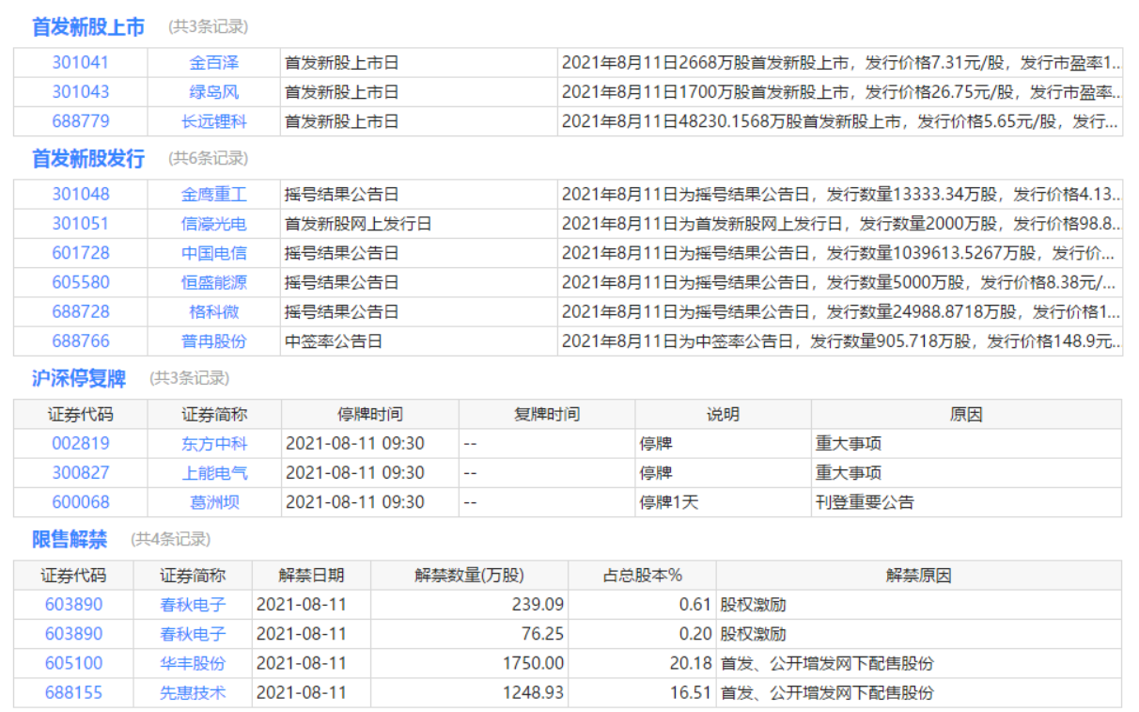Click the 金百泽 stock name link

(213, 63)
